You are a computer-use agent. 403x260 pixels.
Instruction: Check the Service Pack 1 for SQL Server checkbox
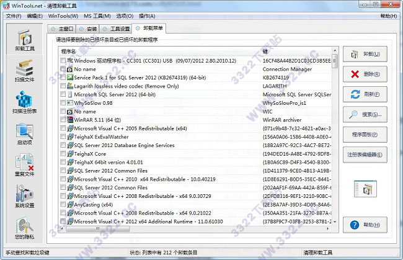click(x=63, y=78)
